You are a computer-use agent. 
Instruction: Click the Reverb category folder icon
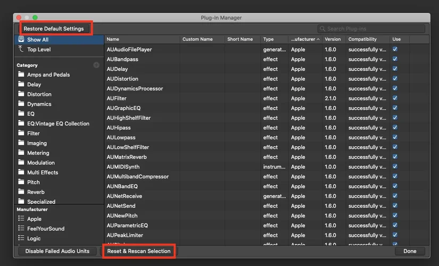point(21,192)
